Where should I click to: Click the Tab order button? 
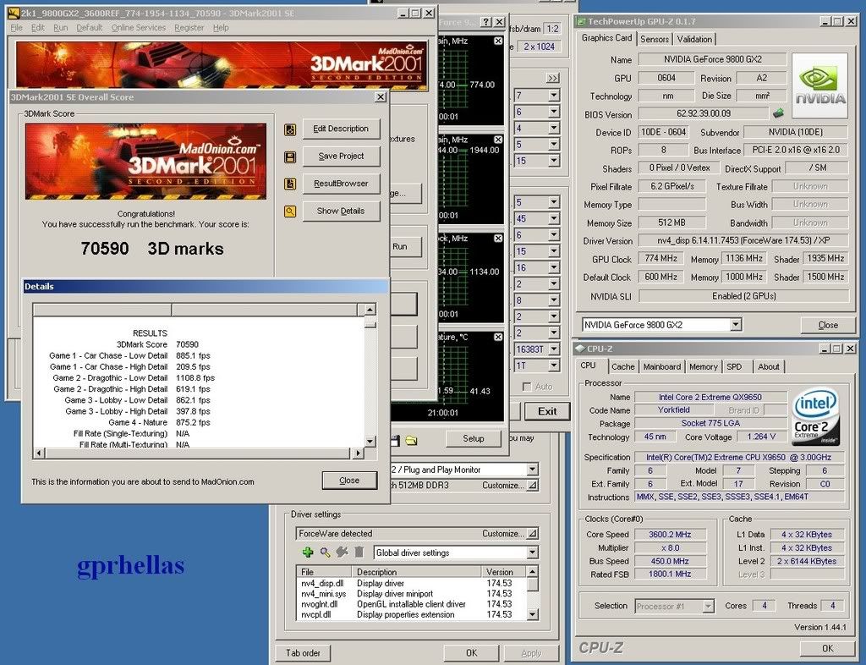tap(304, 653)
